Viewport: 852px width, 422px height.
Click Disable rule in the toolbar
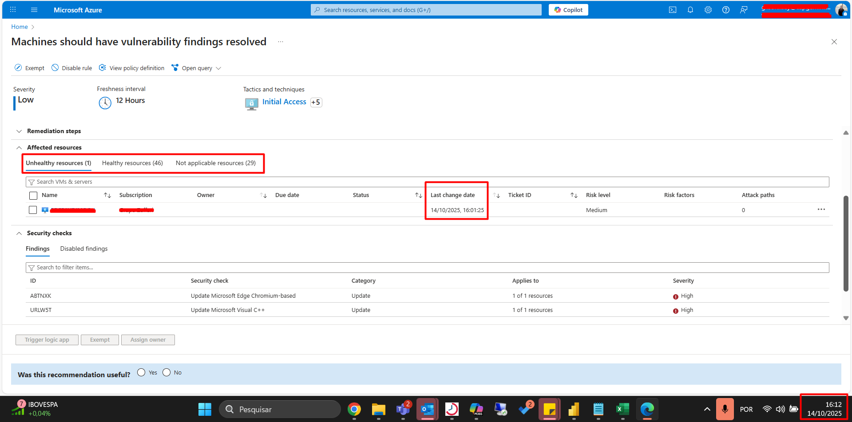coord(71,68)
